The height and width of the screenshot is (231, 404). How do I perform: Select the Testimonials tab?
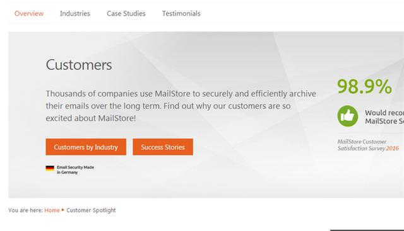(181, 13)
